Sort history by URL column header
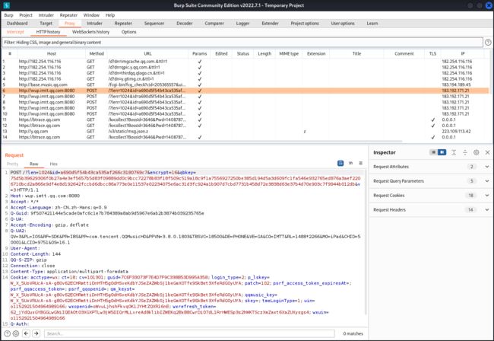The image size is (494, 341). click(x=147, y=53)
